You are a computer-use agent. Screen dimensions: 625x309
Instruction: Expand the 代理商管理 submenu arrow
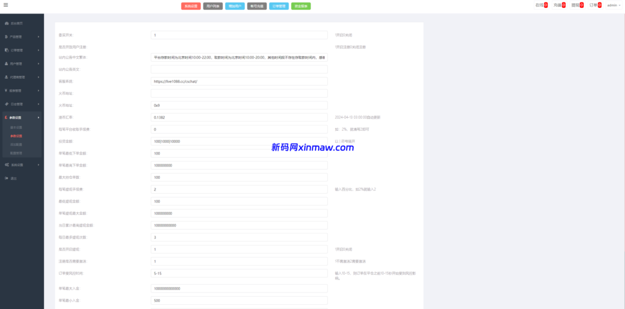[x=38, y=77]
